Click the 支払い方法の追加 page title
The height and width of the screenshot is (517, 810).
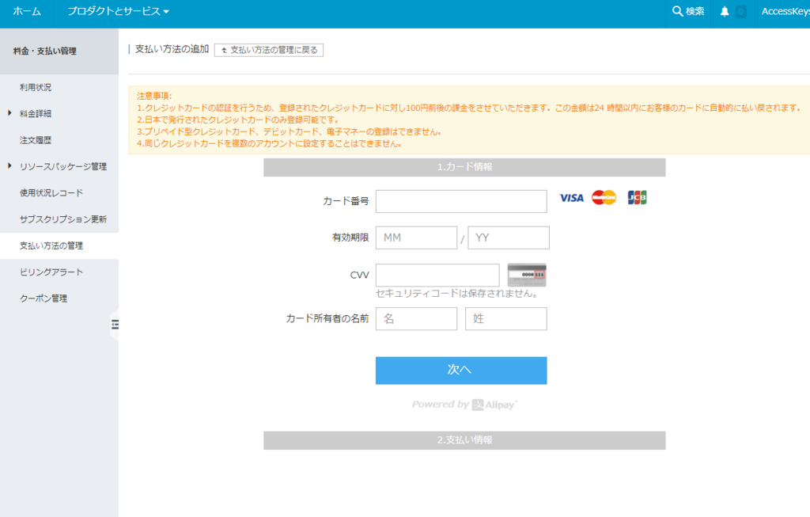point(172,49)
